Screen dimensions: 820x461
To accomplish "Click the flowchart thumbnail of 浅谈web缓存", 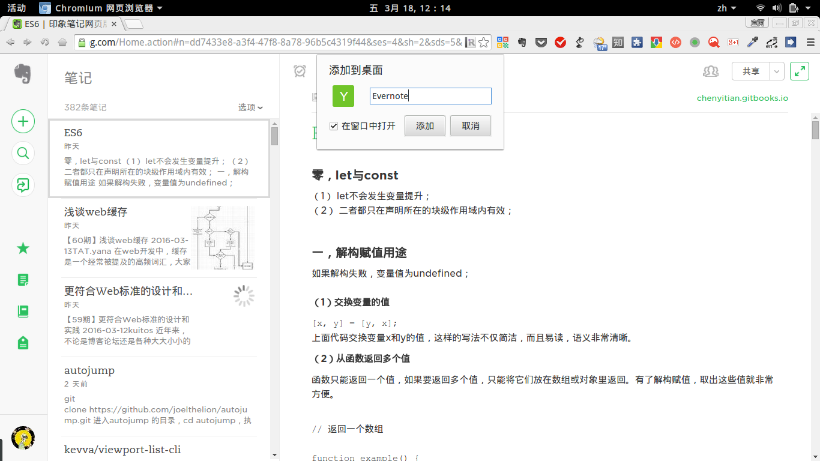I will point(223,238).
